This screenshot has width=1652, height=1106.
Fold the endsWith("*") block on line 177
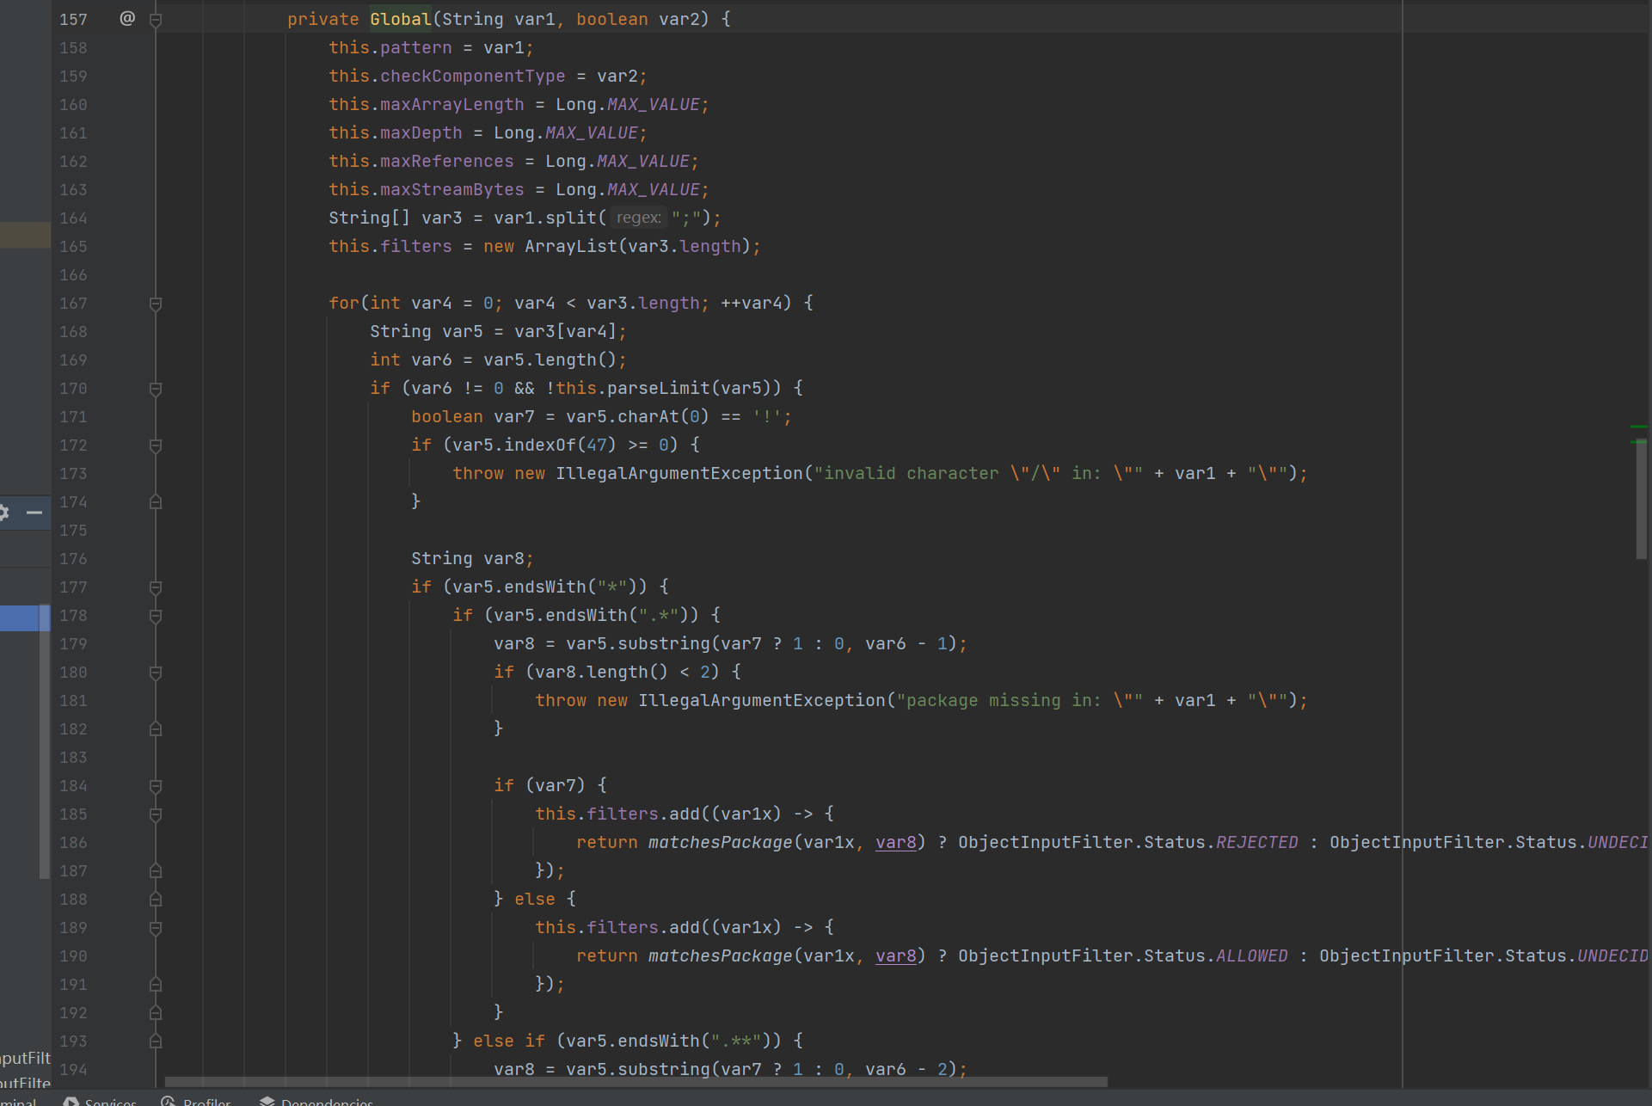[156, 587]
